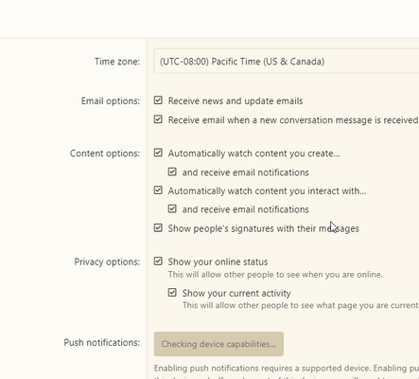Image resolution: width=419 pixels, height=379 pixels.
Task: Click the Checking device capabilities button
Action: coord(218,344)
